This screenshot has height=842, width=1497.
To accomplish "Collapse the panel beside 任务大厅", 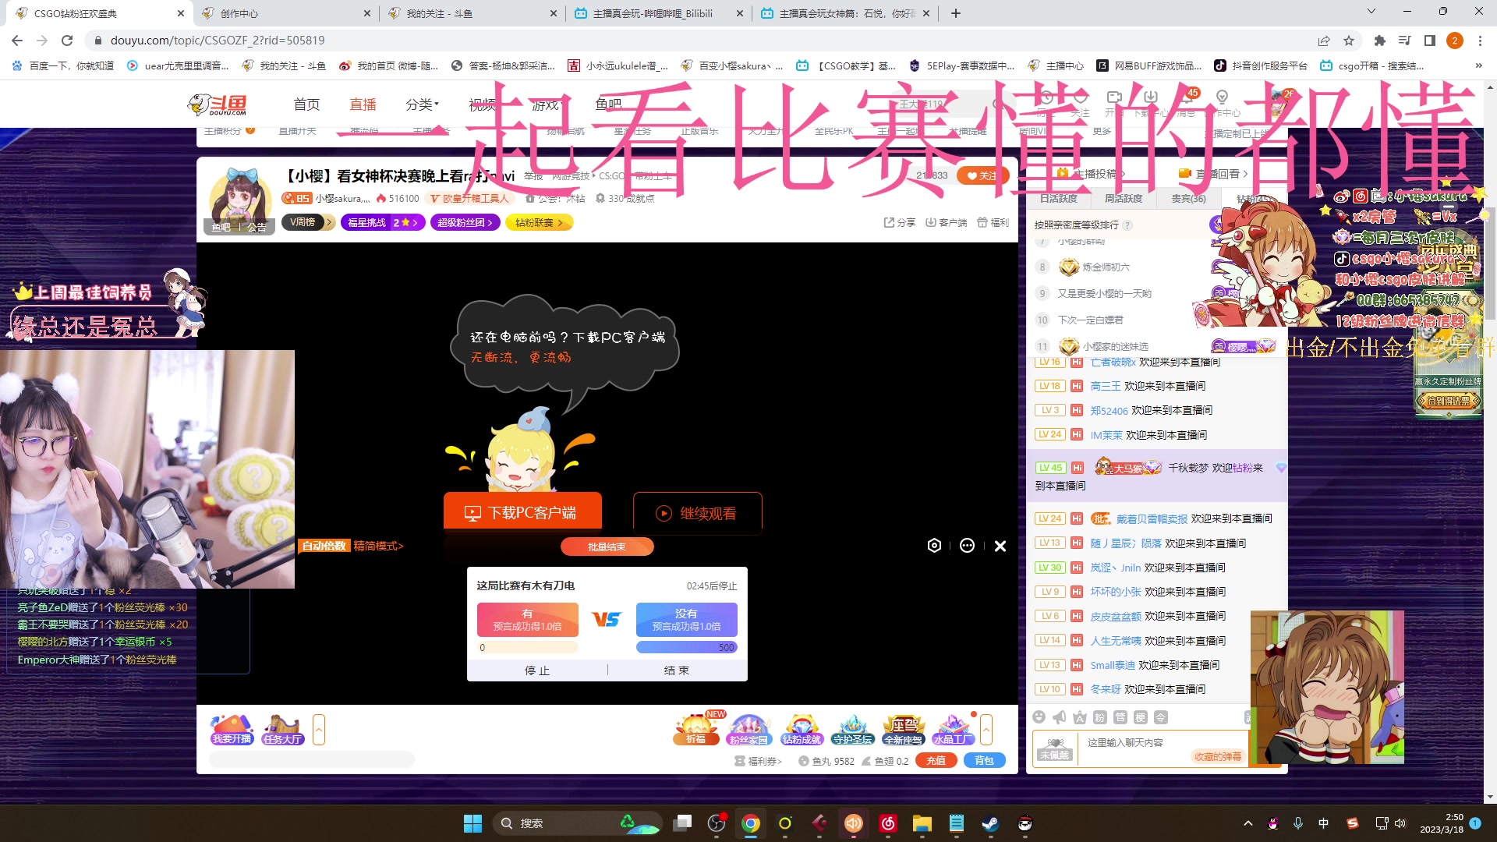I will tap(318, 730).
